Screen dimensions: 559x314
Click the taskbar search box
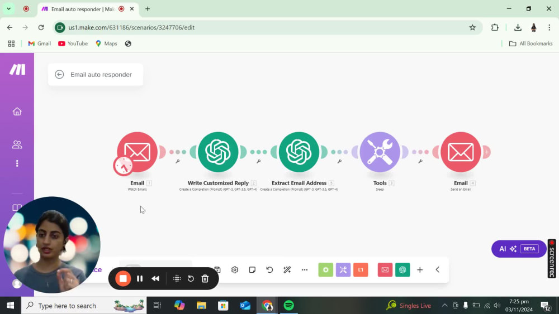(84, 306)
